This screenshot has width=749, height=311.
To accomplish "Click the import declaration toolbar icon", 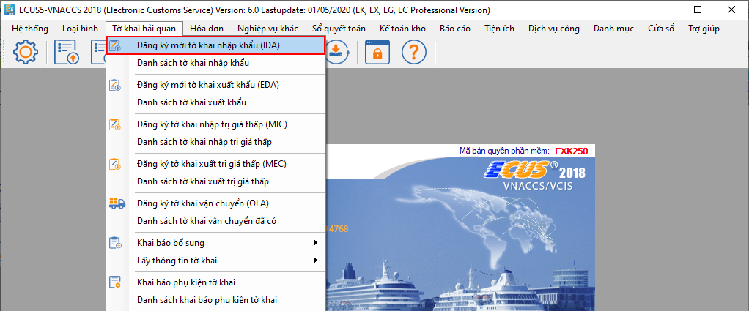I will point(67,53).
